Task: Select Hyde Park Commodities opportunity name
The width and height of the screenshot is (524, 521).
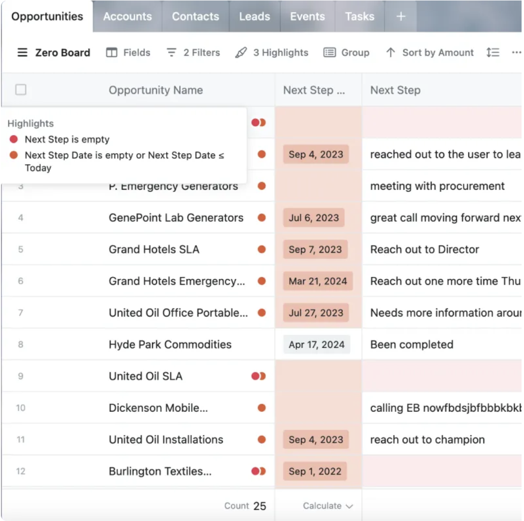Action: tap(170, 345)
